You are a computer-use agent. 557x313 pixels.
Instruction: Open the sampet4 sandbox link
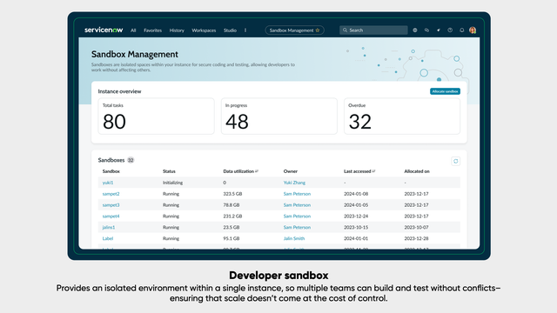click(111, 216)
